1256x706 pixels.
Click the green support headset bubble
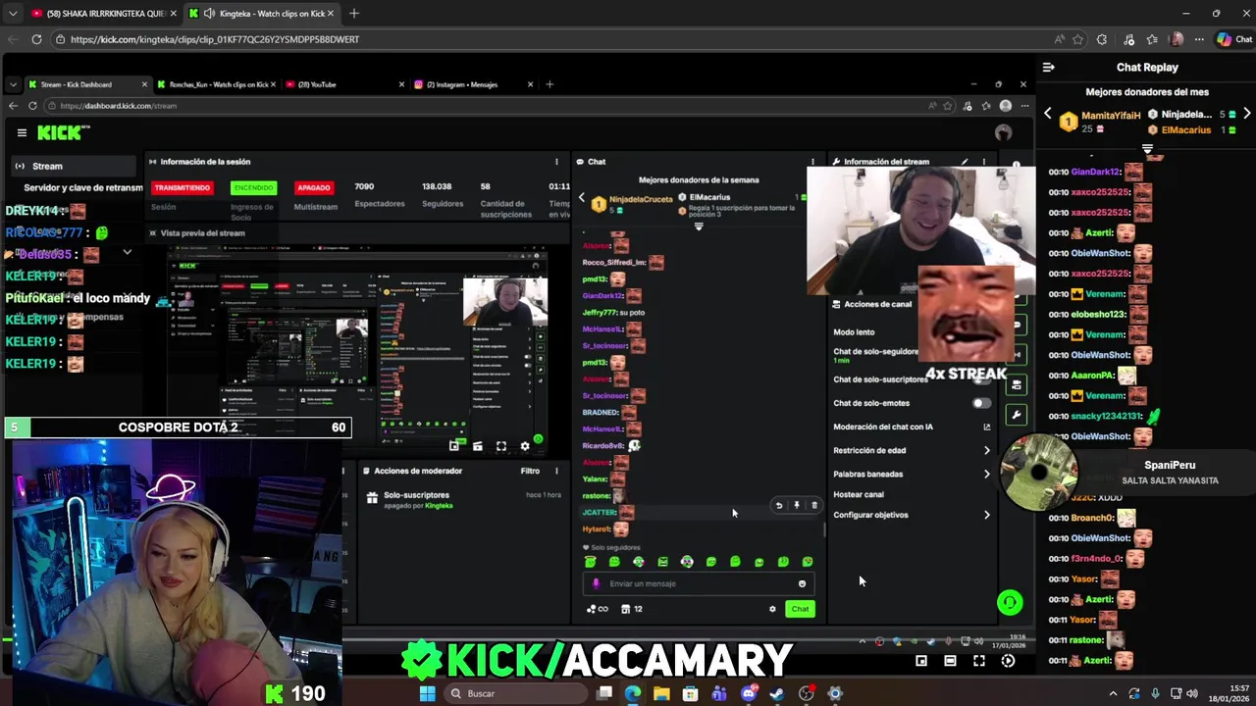(x=1010, y=602)
